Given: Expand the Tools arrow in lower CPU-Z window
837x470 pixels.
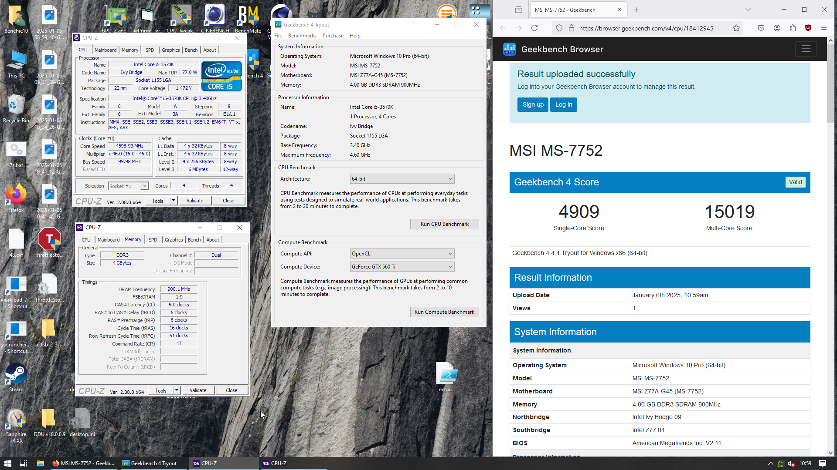Looking at the screenshot, I should 177,390.
